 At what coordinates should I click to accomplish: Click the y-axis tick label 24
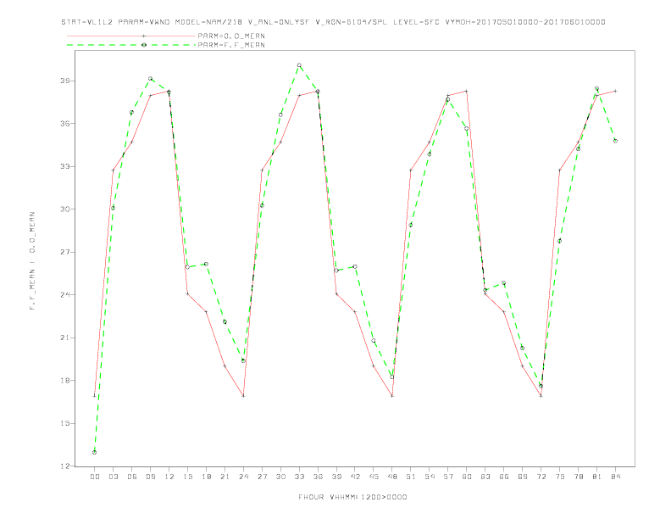point(65,294)
